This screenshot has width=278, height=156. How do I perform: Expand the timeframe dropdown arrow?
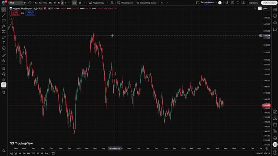[69, 3]
